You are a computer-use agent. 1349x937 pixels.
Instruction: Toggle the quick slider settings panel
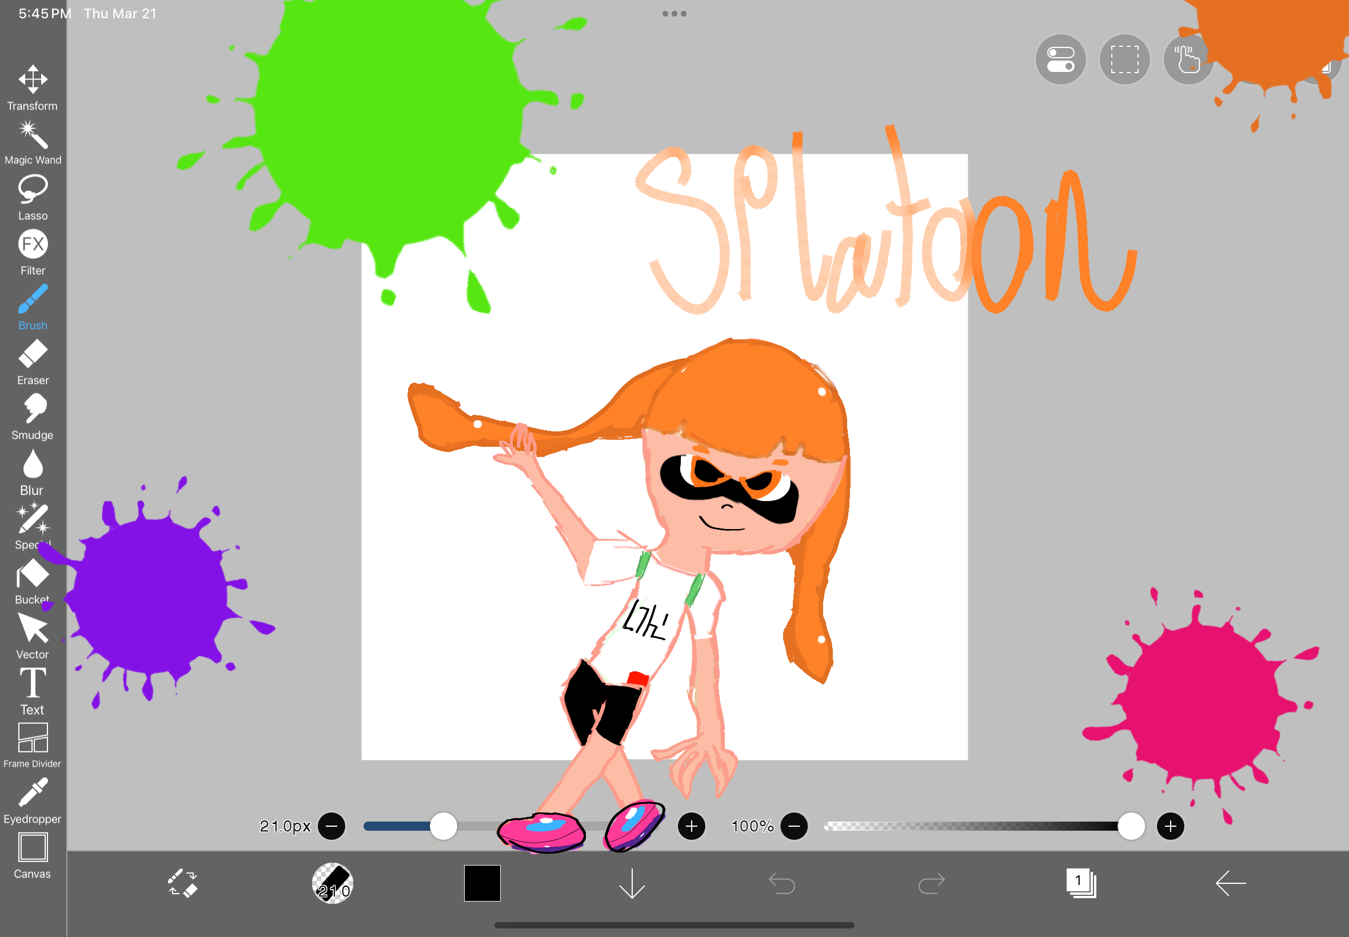[x=1061, y=59]
